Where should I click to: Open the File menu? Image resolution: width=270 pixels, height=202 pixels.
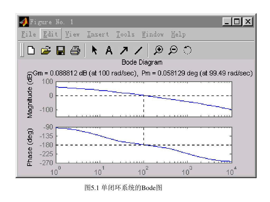(x=28, y=34)
